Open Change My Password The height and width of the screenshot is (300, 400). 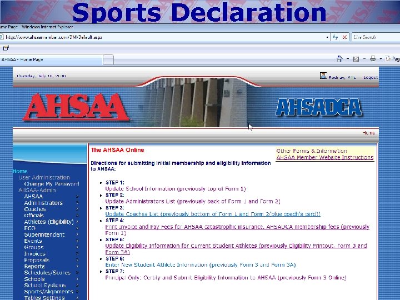pos(52,184)
